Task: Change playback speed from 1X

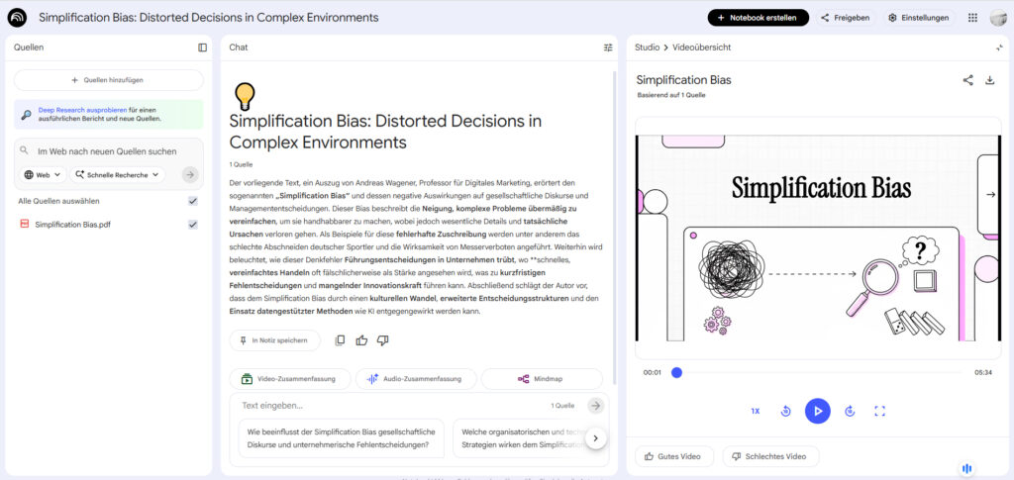Action: pyautogui.click(x=755, y=411)
